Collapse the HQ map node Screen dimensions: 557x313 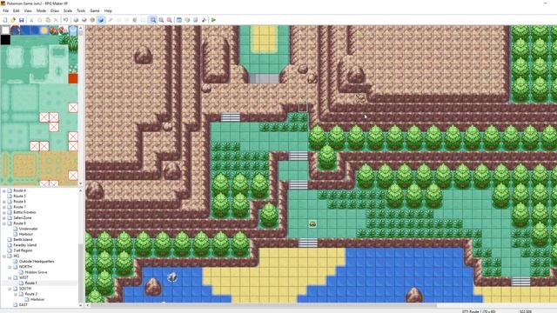pyautogui.click(x=4, y=256)
